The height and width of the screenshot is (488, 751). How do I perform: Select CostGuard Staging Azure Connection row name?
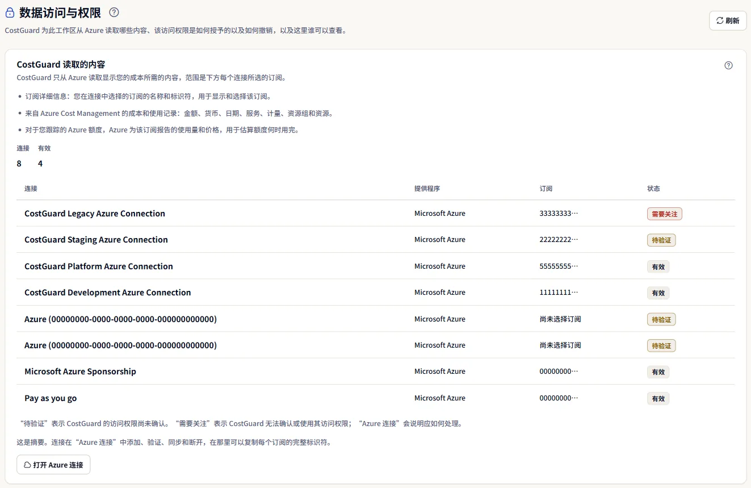pos(96,240)
